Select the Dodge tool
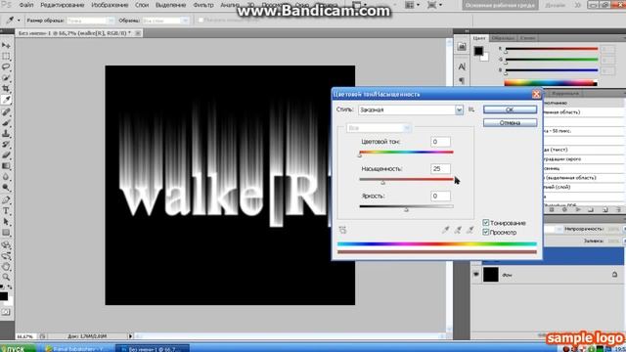 pyautogui.click(x=6, y=187)
